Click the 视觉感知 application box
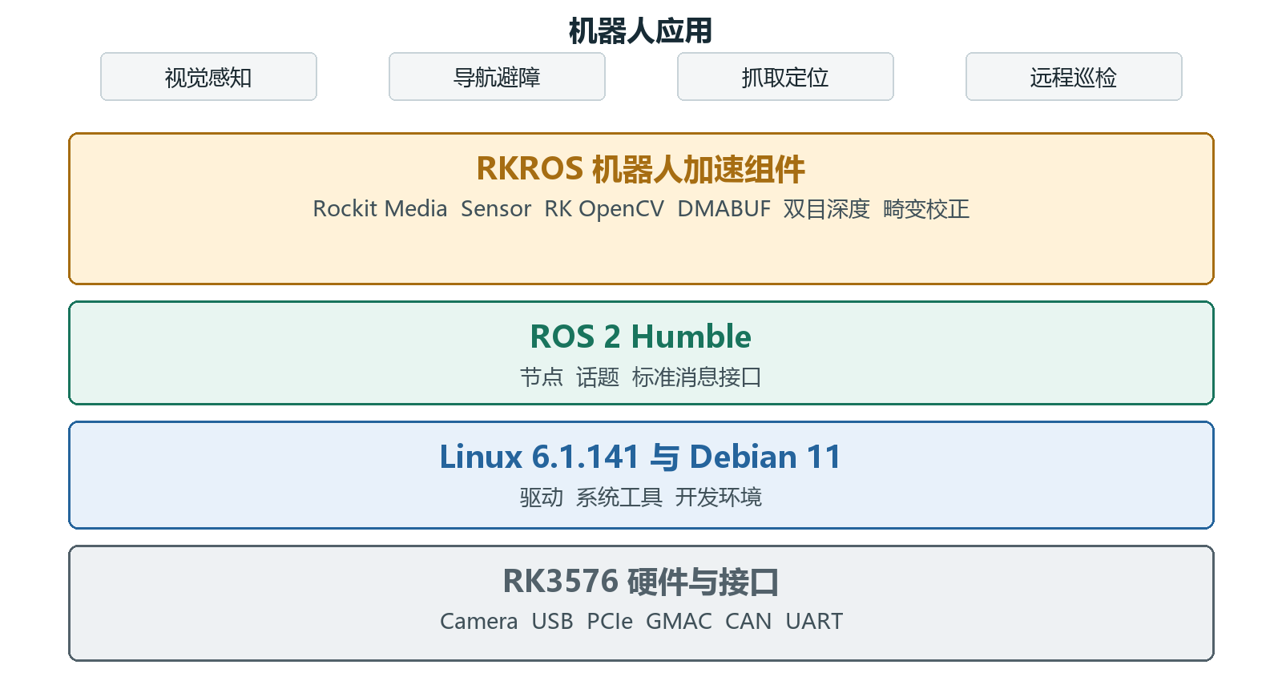This screenshot has height=689, width=1282. (x=208, y=77)
